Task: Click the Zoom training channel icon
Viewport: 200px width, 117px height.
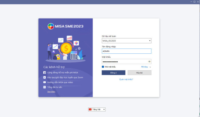Action: [45, 77]
